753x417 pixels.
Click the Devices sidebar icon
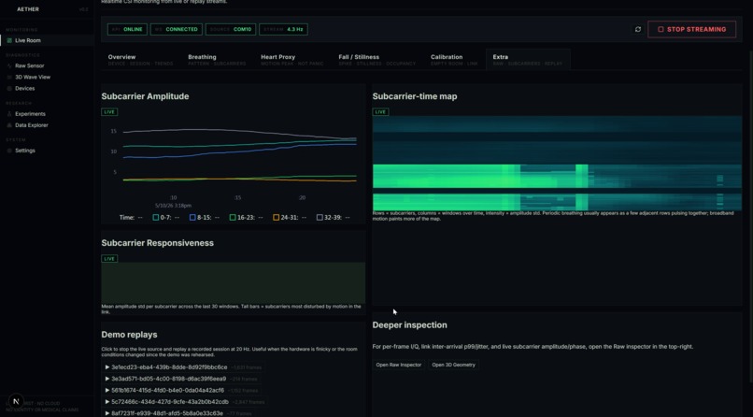pyautogui.click(x=9, y=89)
